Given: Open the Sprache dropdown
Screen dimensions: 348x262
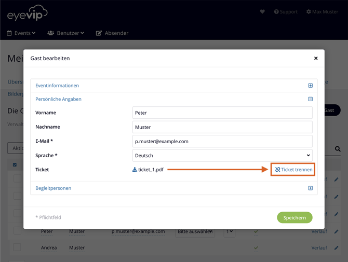Looking at the screenshot, I should [x=222, y=155].
